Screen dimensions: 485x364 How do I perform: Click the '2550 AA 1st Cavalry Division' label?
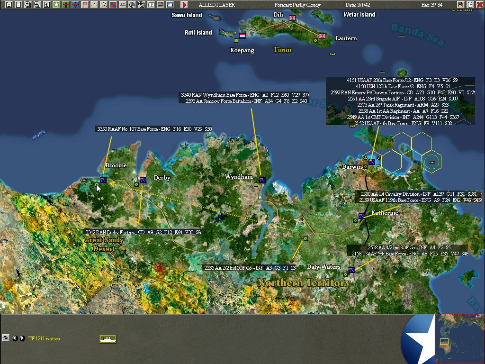click(x=419, y=194)
